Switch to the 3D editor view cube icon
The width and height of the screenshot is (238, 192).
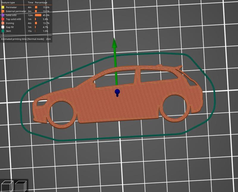tap(7, 186)
